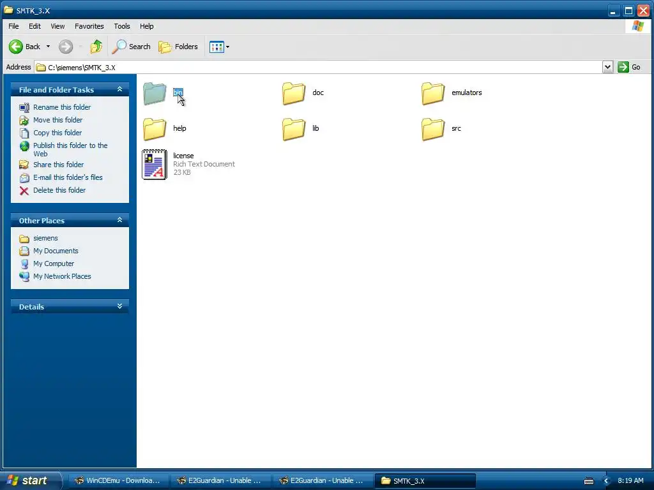Open the View menu
This screenshot has height=490, width=654.
click(57, 26)
